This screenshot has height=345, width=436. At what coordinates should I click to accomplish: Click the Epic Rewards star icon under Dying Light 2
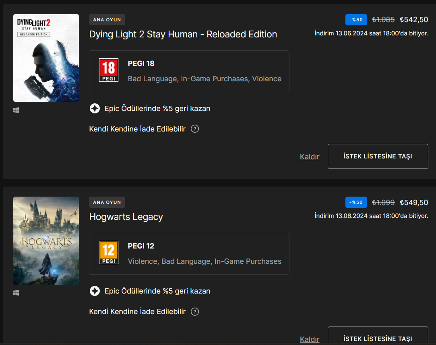95,108
